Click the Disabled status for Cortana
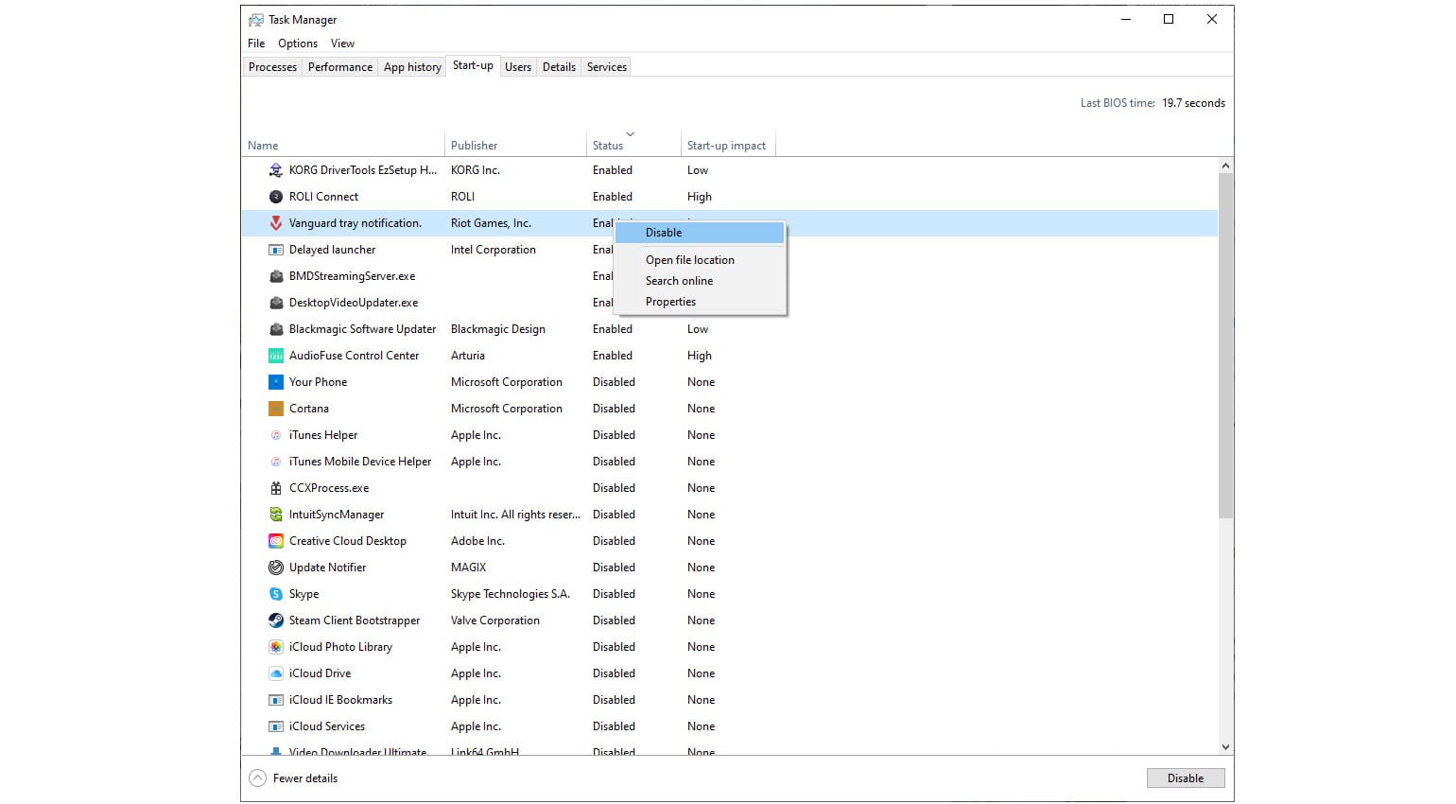The width and height of the screenshot is (1456, 804). point(614,409)
